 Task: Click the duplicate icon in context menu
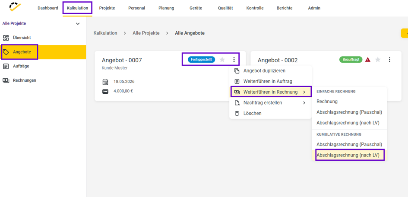pyautogui.click(x=237, y=71)
